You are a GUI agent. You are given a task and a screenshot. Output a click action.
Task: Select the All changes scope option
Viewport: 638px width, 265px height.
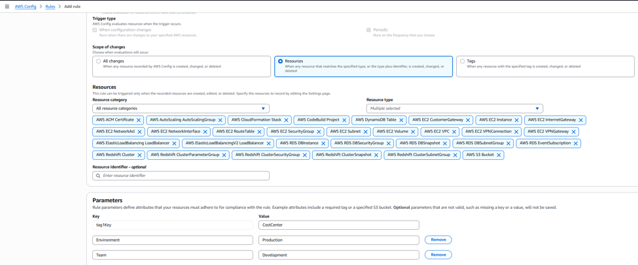pyautogui.click(x=98, y=61)
